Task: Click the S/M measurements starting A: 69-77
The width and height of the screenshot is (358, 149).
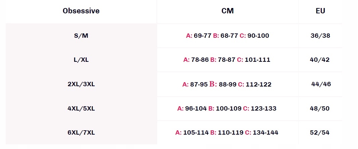Action: click(227, 36)
